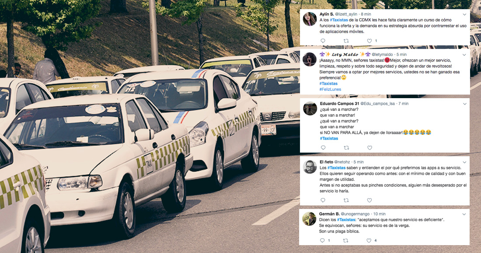Expand the chevron menu on El ñeto's tweet

(464, 162)
